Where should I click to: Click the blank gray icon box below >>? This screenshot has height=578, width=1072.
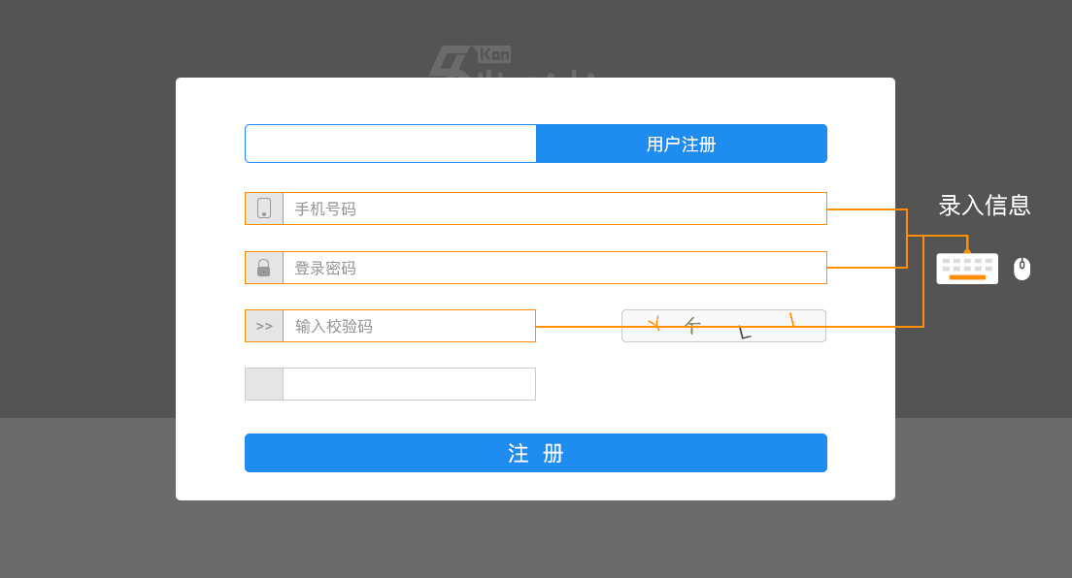coord(264,384)
